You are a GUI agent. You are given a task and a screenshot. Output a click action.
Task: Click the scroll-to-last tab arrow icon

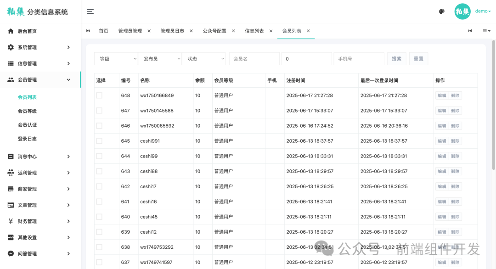click(x=469, y=31)
